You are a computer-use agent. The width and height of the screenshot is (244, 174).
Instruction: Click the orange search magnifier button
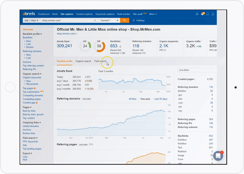pyautogui.click(x=125, y=20)
